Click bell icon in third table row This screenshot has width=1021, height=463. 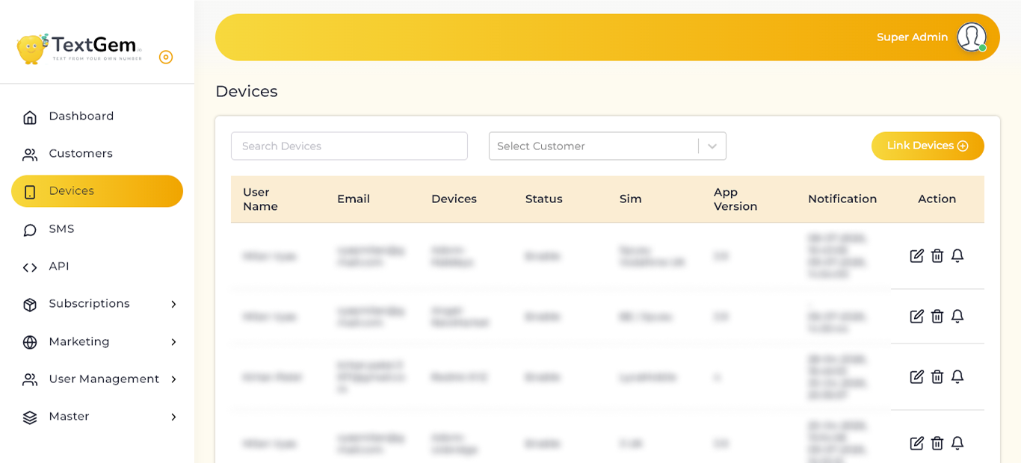957,377
